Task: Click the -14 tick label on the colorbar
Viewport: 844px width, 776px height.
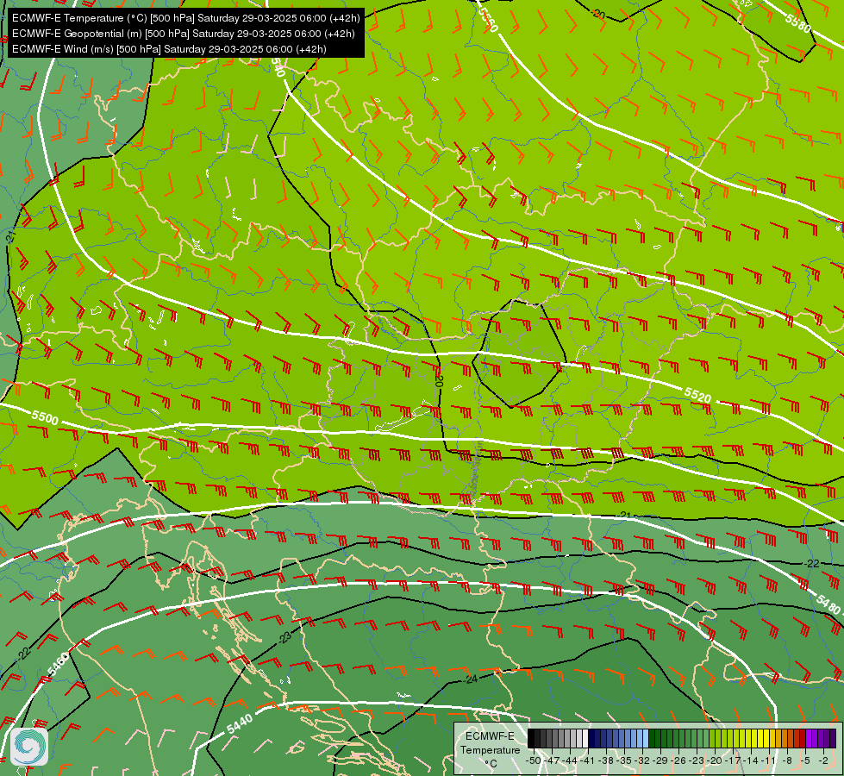Action: point(752,760)
